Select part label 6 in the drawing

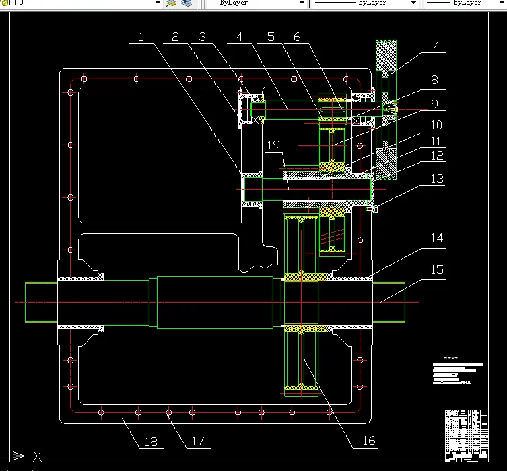tap(297, 37)
